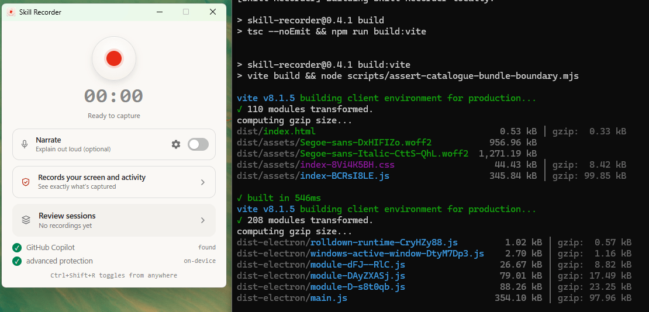649x312 pixels.
Task: Click advanced protection label
Action: [x=60, y=261]
